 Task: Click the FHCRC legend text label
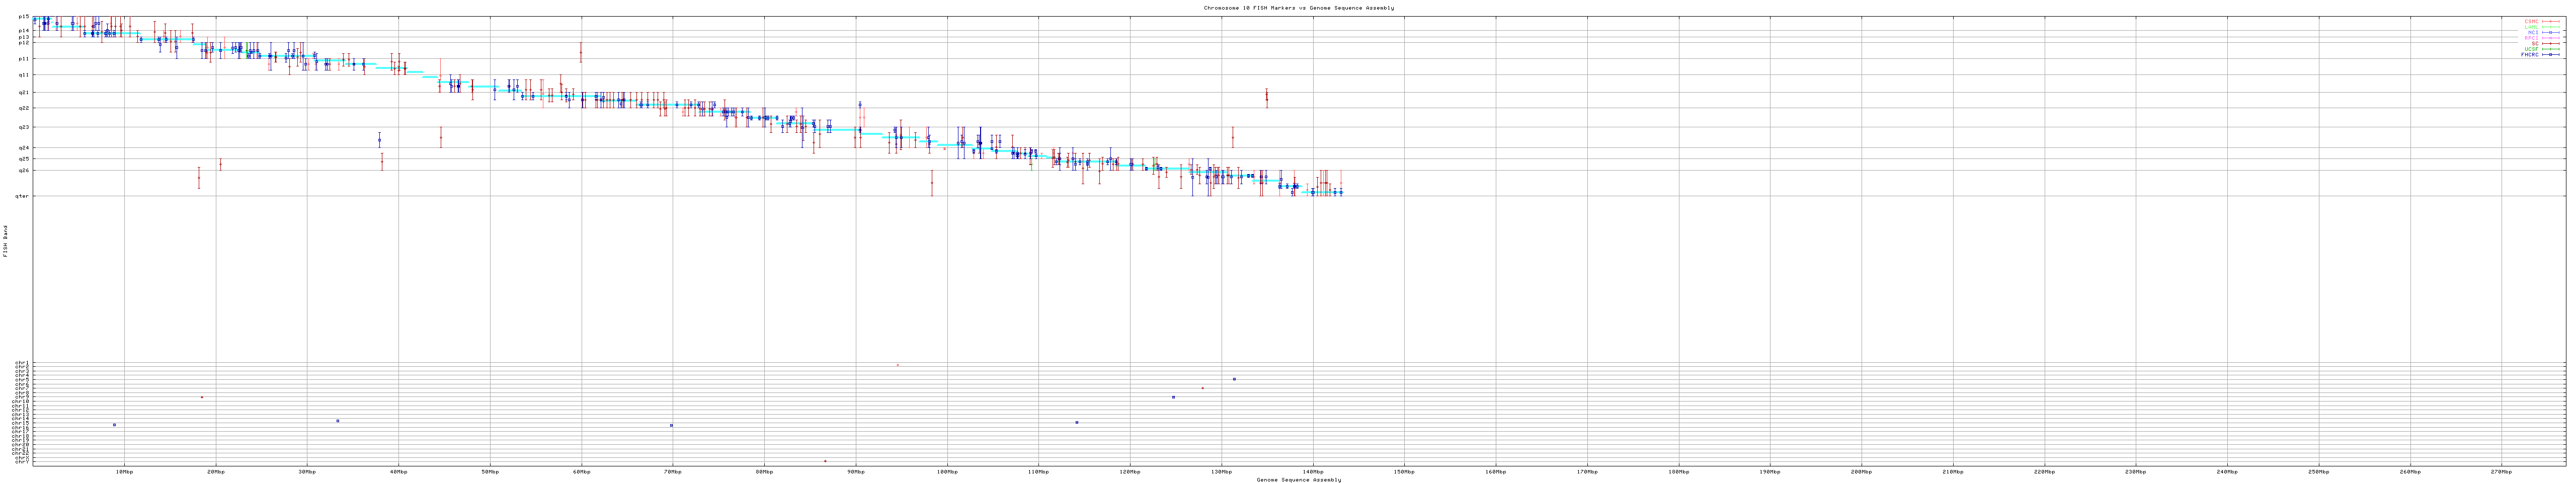click(x=2529, y=55)
